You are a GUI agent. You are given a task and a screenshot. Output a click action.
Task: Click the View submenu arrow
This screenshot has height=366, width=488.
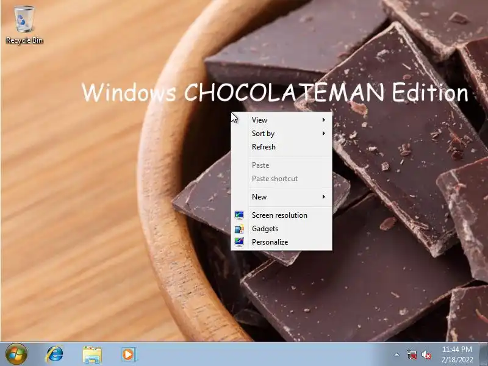coord(324,120)
